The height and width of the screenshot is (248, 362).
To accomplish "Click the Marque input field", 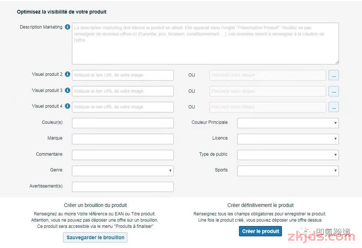I will point(123,139).
